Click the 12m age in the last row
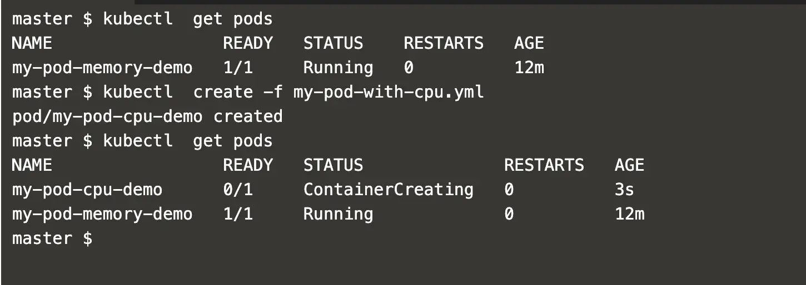 (630, 215)
